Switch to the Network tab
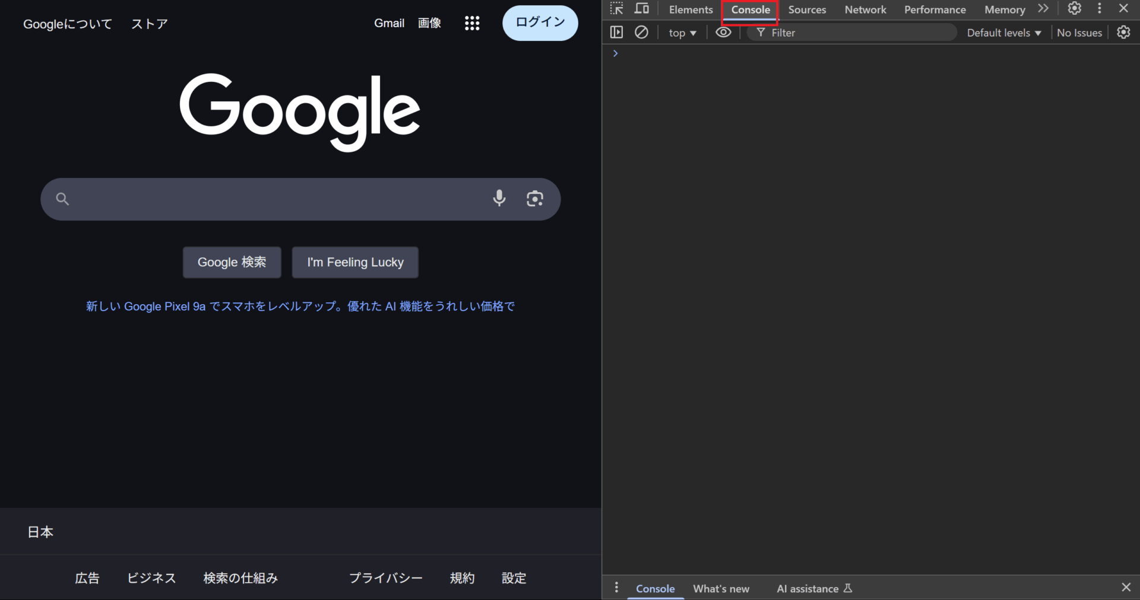 click(x=864, y=9)
